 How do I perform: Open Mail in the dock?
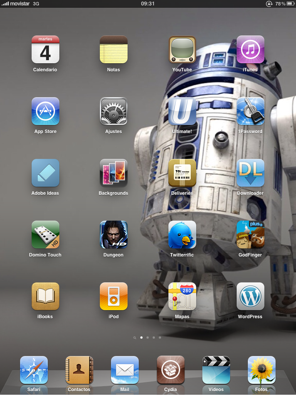pos(125,370)
